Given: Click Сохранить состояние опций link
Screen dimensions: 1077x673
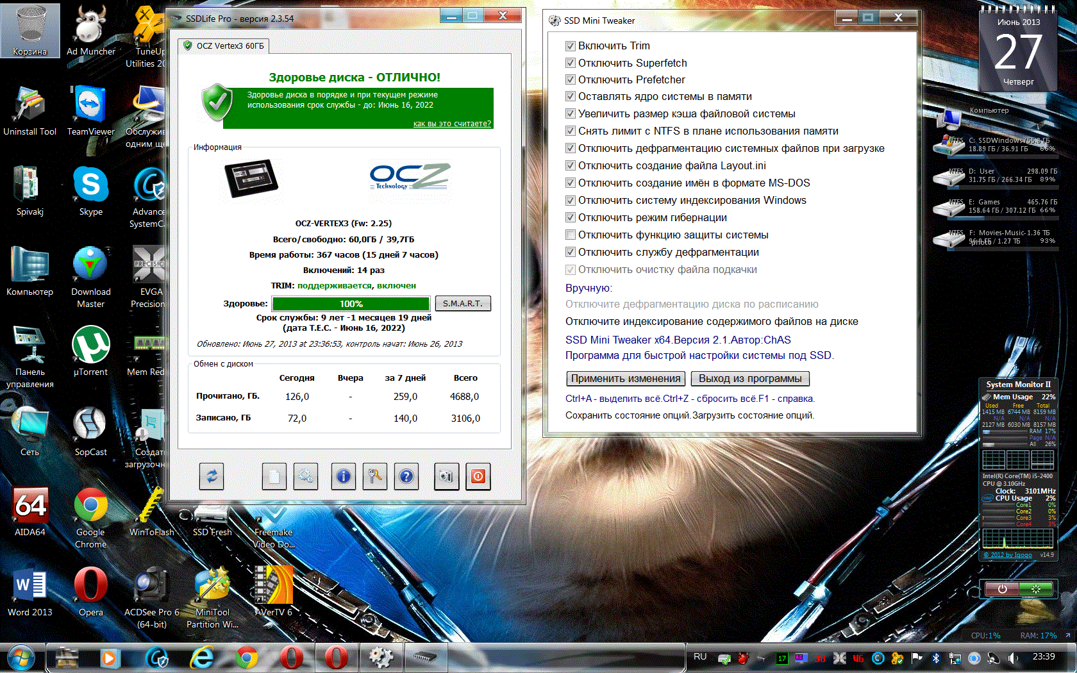Looking at the screenshot, I should [x=628, y=415].
